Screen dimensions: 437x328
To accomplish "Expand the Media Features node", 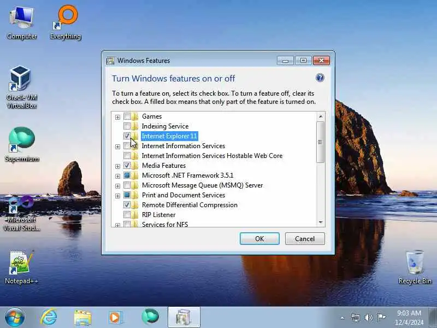I will pos(117,166).
